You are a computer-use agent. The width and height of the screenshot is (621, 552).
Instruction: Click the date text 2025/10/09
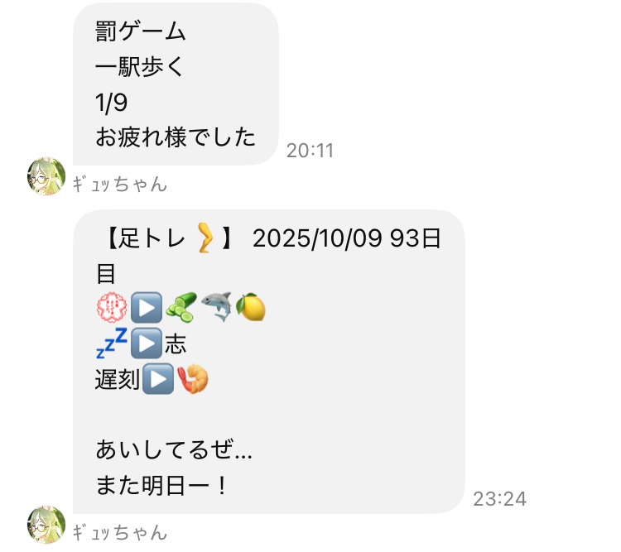pyautogui.click(x=318, y=238)
